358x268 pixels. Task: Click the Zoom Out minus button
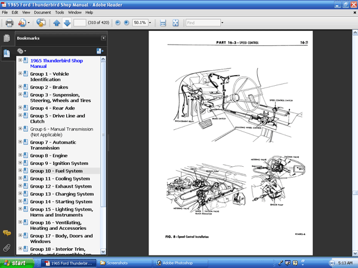click(x=118, y=23)
